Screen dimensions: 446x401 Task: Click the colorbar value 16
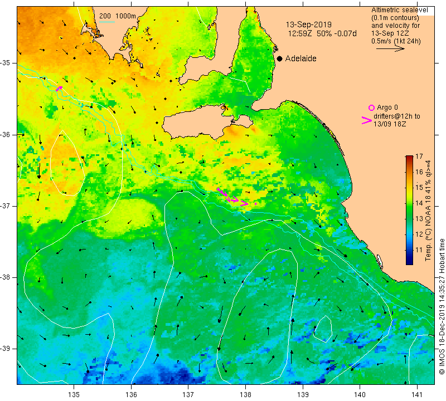pyautogui.click(x=419, y=172)
